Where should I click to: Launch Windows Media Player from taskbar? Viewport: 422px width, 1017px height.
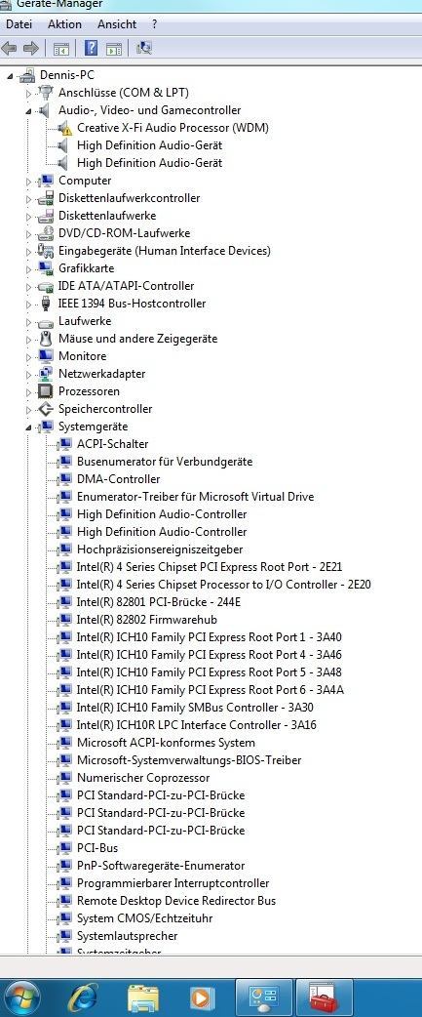click(202, 997)
